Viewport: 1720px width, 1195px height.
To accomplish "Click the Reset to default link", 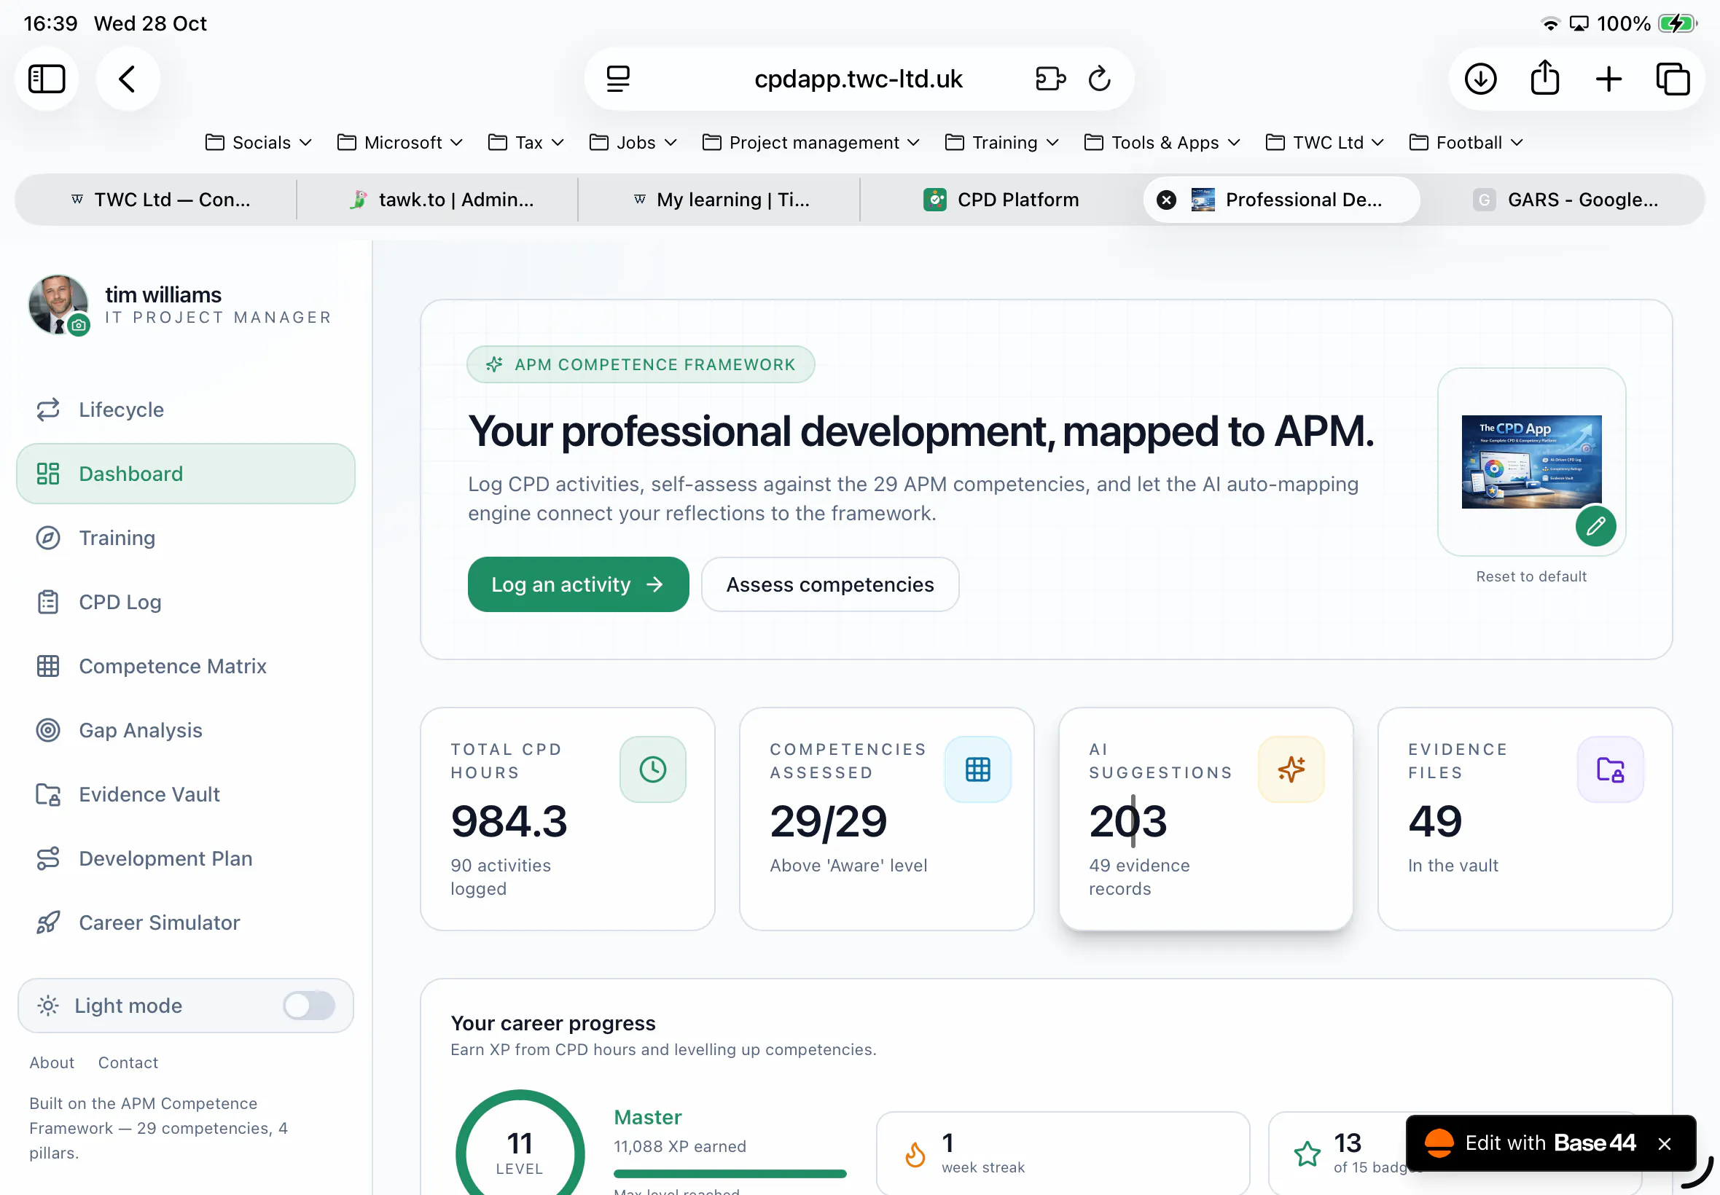I will (x=1531, y=576).
